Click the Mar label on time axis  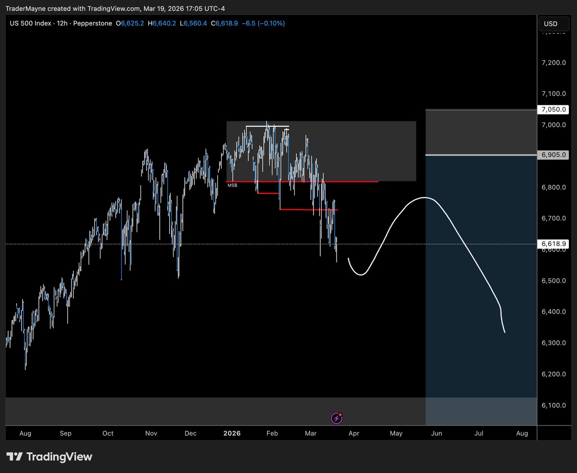tap(311, 433)
